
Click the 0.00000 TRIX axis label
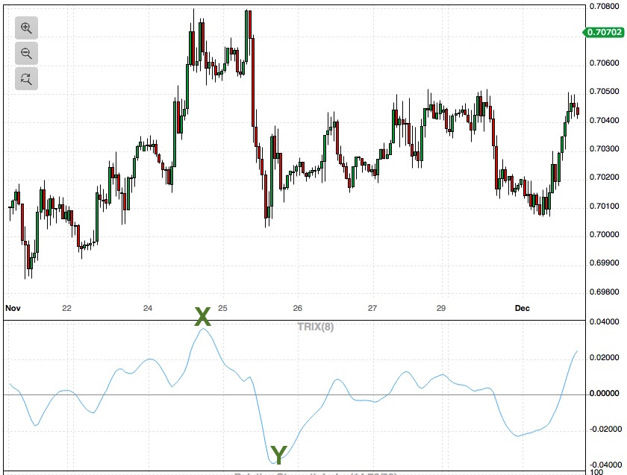[x=604, y=394]
